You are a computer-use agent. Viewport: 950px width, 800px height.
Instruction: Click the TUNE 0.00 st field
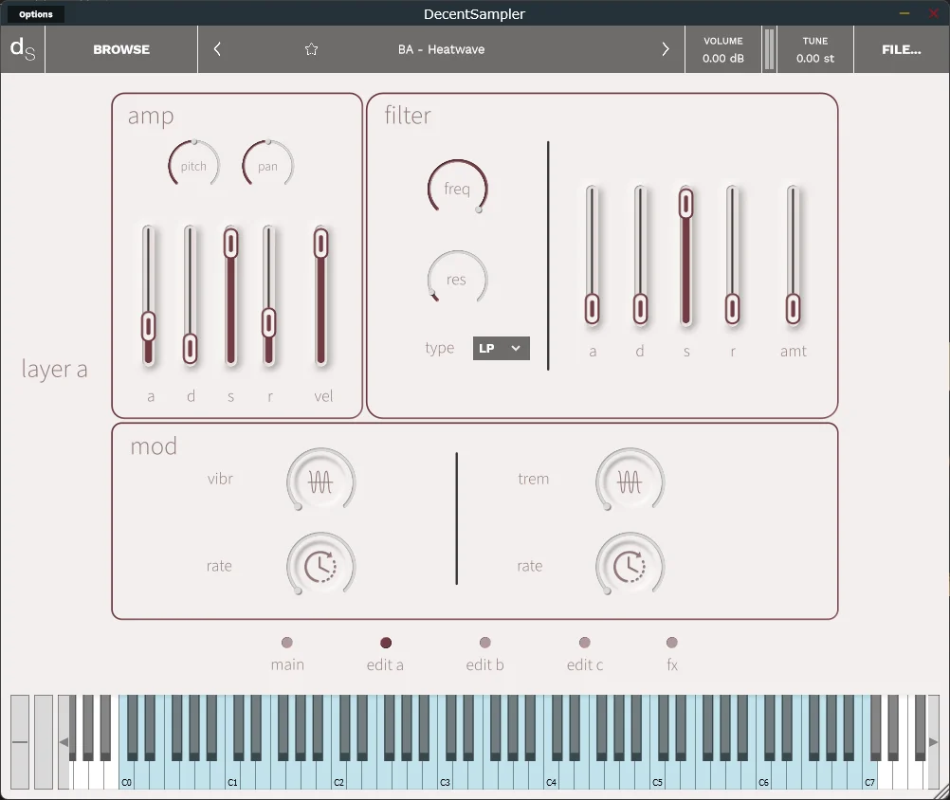click(814, 49)
